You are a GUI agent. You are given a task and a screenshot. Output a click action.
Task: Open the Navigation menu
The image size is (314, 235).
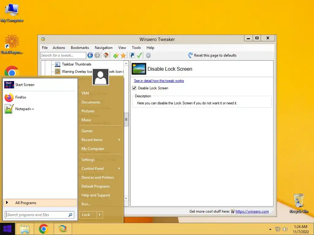(104, 47)
